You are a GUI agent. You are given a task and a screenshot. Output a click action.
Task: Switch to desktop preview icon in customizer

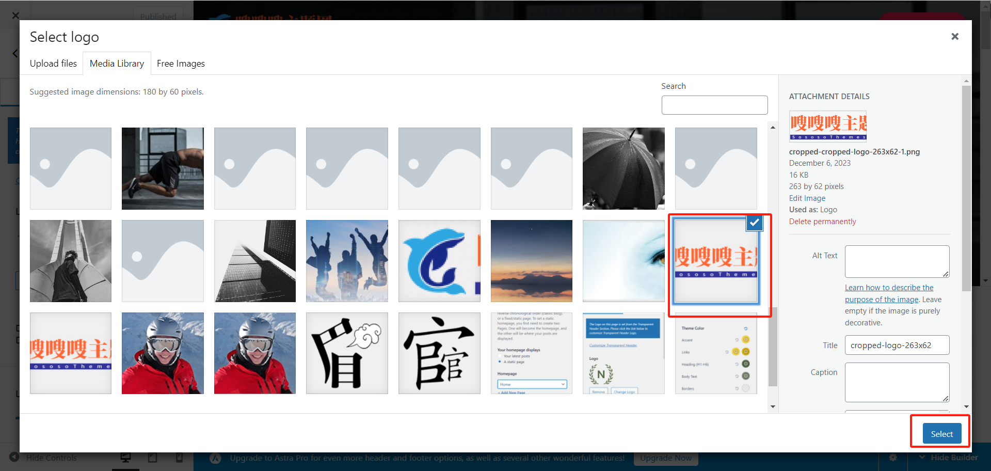(125, 458)
